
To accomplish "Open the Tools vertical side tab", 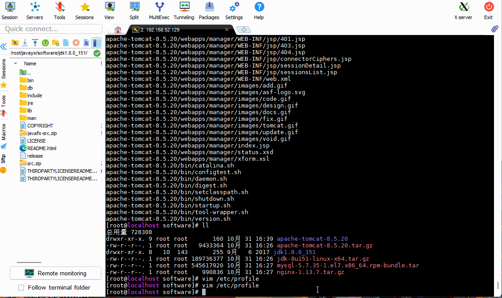I will (4, 101).
